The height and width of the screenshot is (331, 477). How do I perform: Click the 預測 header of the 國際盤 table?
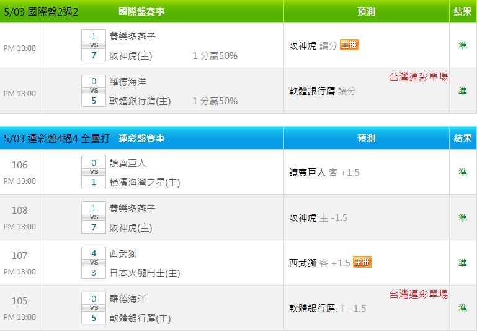click(x=366, y=12)
